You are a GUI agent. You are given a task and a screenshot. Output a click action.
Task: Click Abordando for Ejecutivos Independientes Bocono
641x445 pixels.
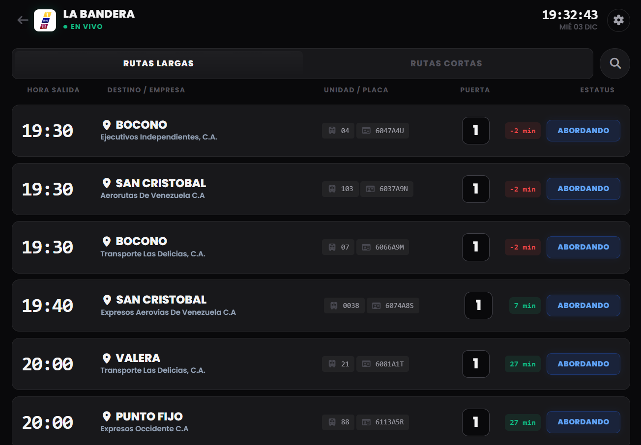(583, 131)
